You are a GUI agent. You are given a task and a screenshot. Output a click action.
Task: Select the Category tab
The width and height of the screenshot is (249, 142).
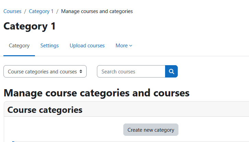(x=19, y=46)
